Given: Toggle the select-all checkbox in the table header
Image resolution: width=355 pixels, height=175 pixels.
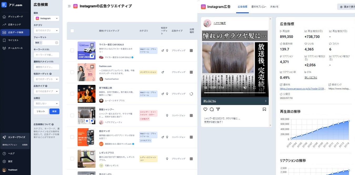Looking at the screenshot, I should pos(72,31).
